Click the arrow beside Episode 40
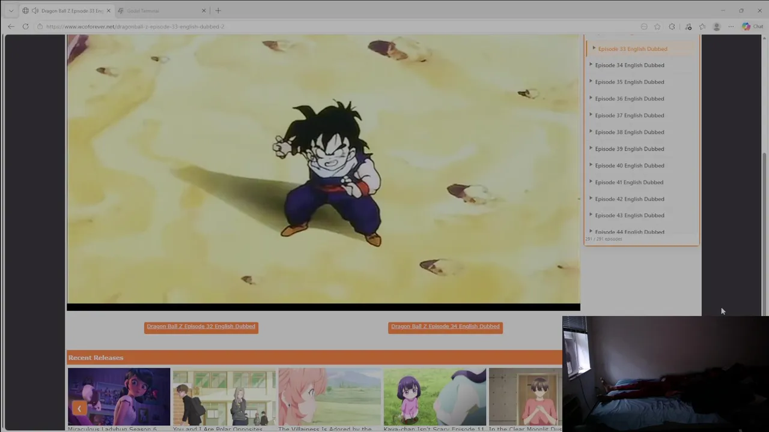The width and height of the screenshot is (769, 432). point(591,164)
